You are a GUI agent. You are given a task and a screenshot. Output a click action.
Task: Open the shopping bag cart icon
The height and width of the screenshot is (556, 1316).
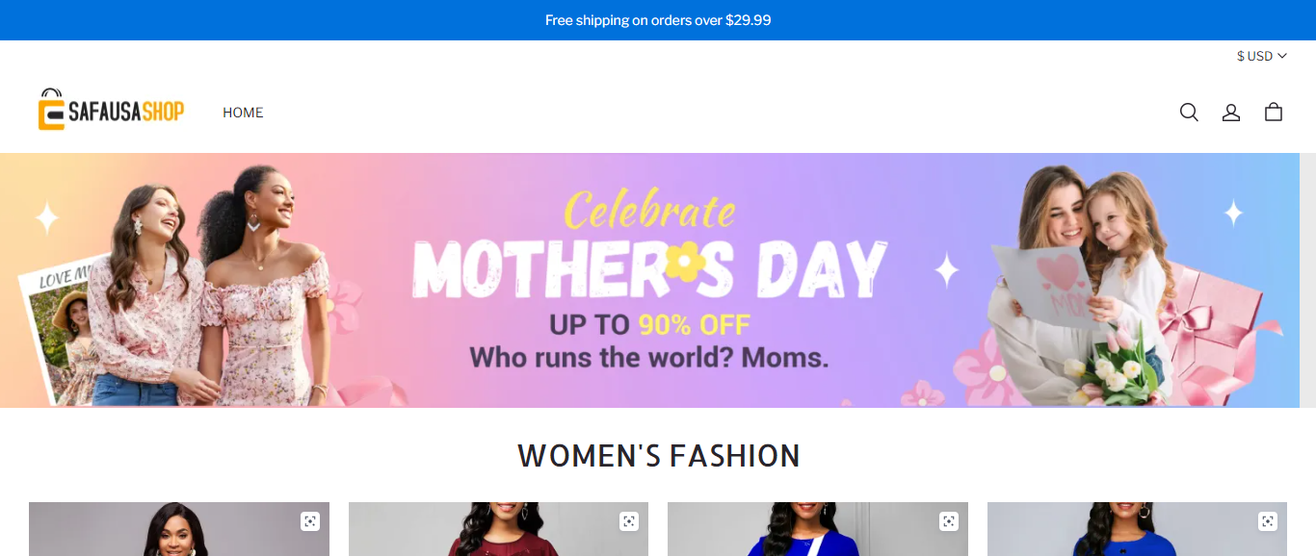(x=1274, y=113)
